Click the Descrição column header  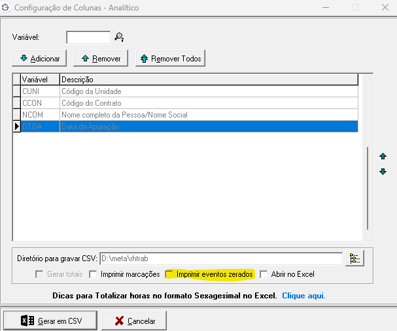tap(208, 80)
